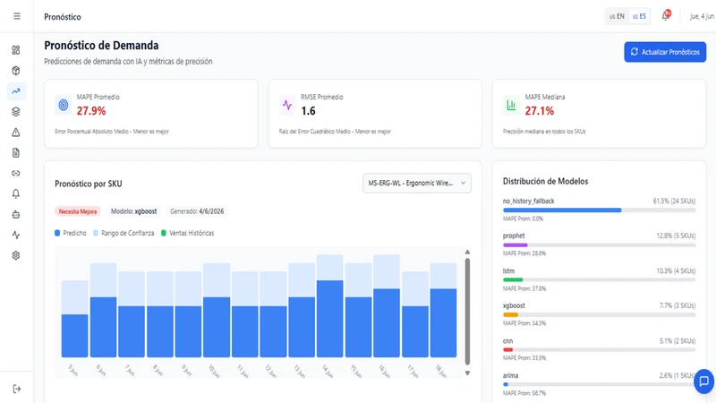Screen dimensions: 716x403
Task: Click the 16 jun forecast bar
Action: 387,322
